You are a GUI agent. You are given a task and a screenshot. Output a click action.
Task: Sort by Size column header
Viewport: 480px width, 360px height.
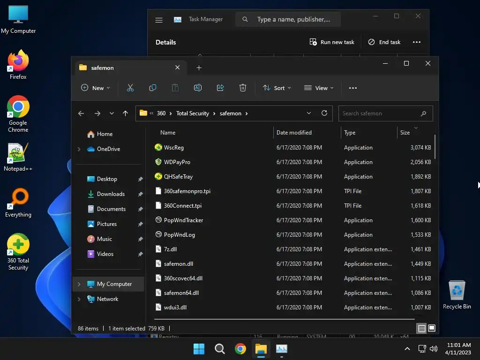[405, 133]
